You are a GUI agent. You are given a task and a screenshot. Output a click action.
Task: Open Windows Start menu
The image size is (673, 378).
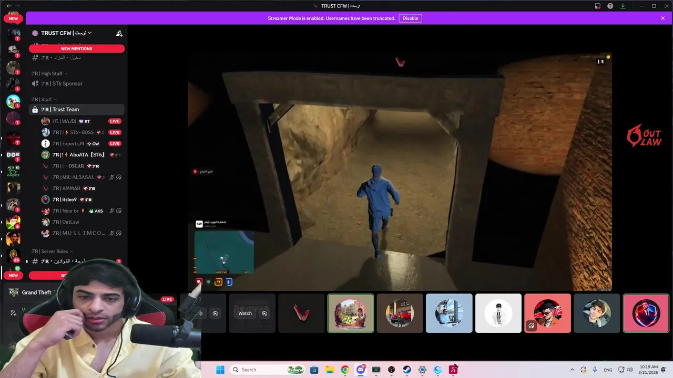pos(220,370)
